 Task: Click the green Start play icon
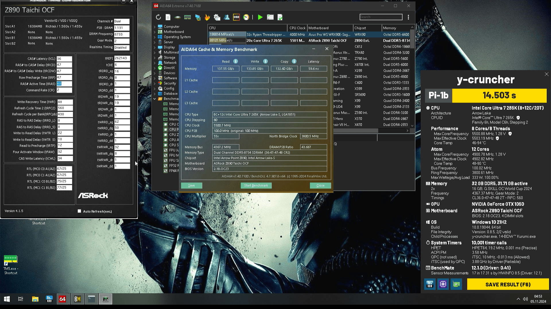[x=260, y=17]
